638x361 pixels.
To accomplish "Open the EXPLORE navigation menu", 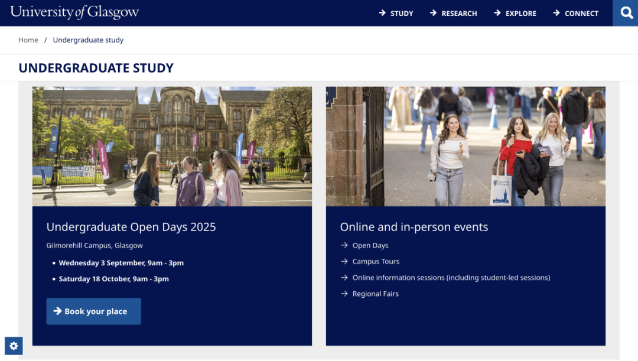I will click(x=515, y=14).
